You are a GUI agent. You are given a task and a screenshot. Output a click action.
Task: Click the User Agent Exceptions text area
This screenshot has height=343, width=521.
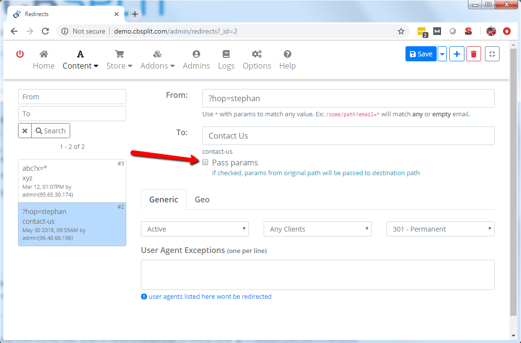tap(317, 275)
